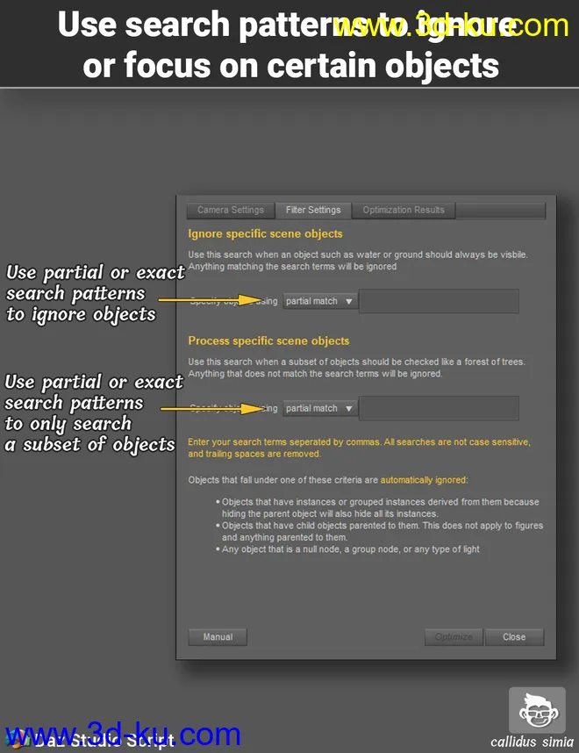Expand partial match dropdown under Process section
Image resolution: width=579 pixels, height=753 pixels.
(319, 408)
